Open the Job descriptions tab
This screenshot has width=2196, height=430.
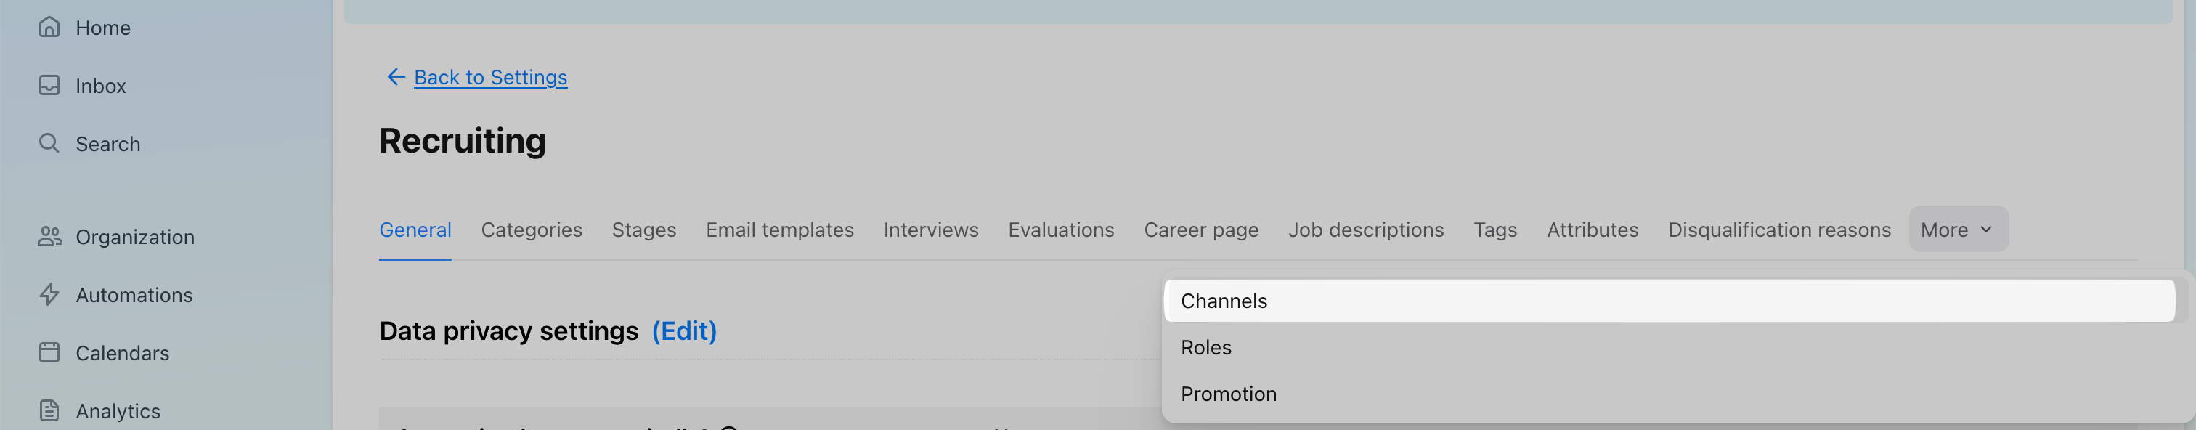click(1366, 230)
